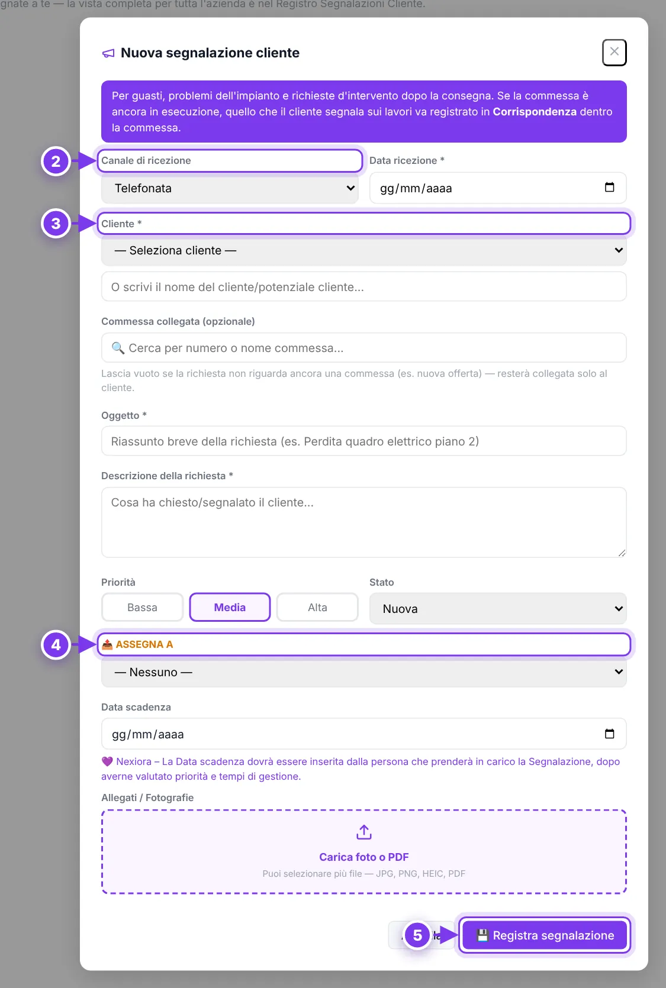Viewport: 666px width, 988px height.
Task: Click the Allegati / Fotografie label
Action: (x=147, y=797)
